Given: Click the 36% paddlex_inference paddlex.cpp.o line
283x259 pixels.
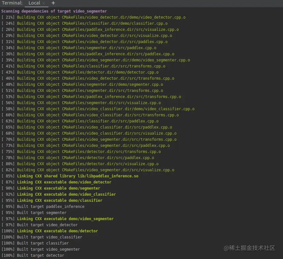Looking at the screenshot, I should 88,54.
